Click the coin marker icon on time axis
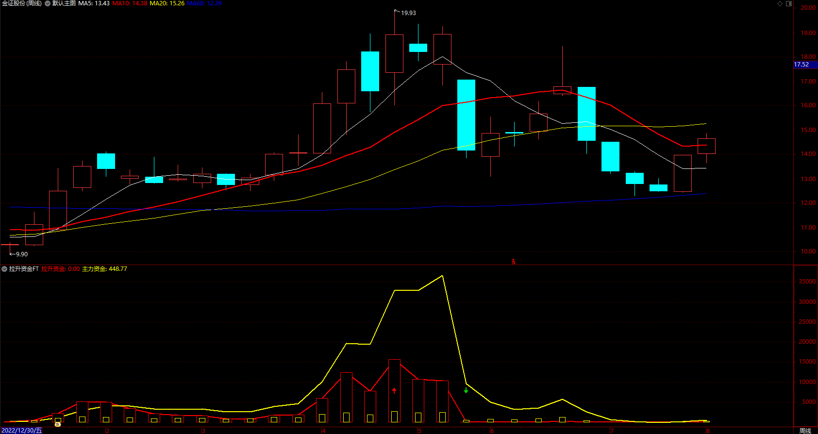The image size is (818, 434). [x=58, y=424]
